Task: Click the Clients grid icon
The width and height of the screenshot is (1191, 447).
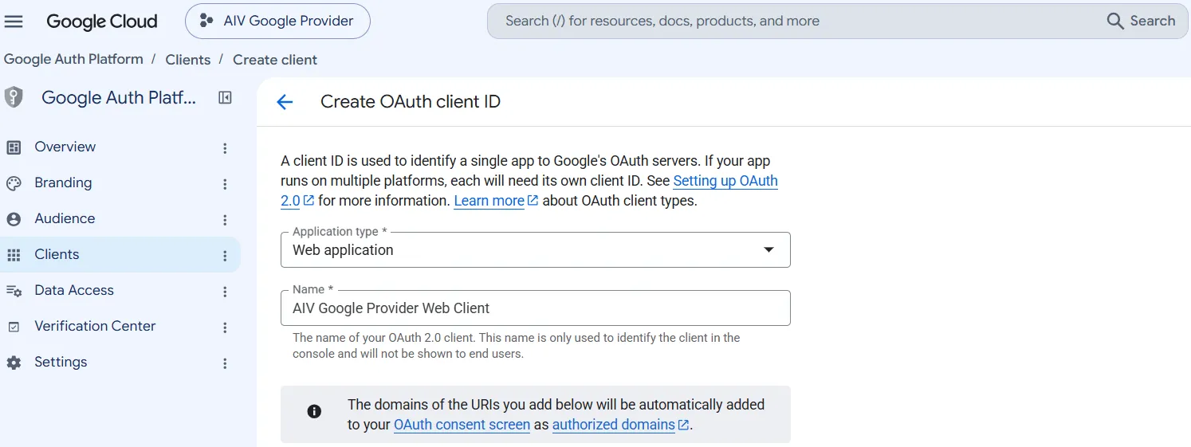Action: 14,255
